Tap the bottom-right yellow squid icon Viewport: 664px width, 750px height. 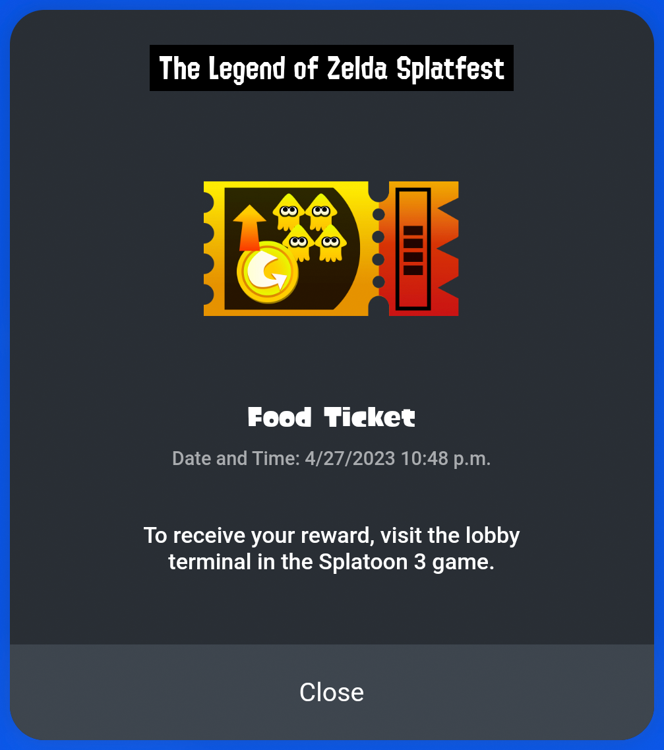point(331,241)
